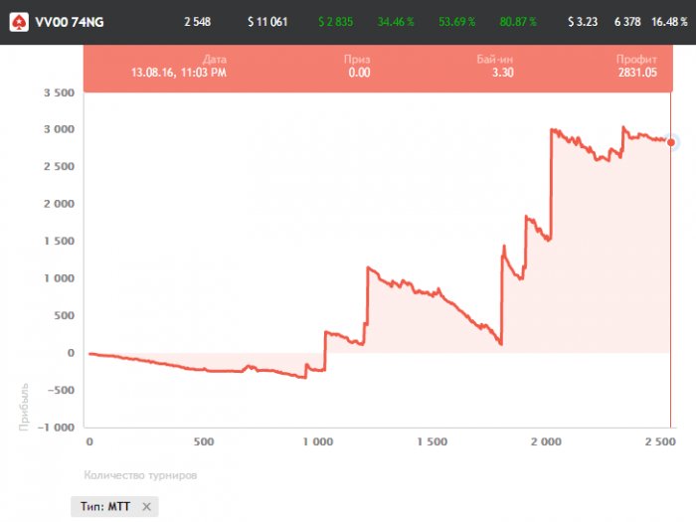Click the tooltip date 13.08.16, 11:03 PM
The height and width of the screenshot is (522, 696).
179,73
